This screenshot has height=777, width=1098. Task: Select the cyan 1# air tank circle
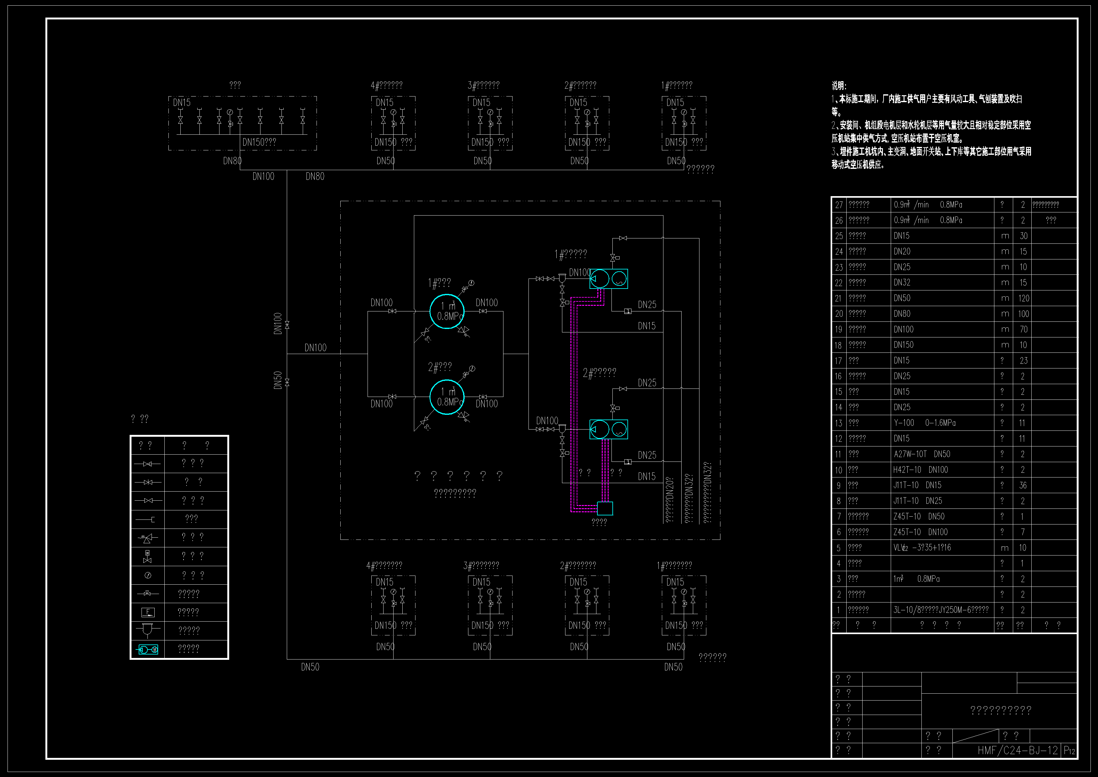447,311
